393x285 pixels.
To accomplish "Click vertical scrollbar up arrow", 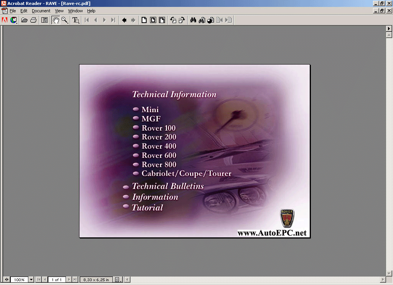I will [x=389, y=35].
